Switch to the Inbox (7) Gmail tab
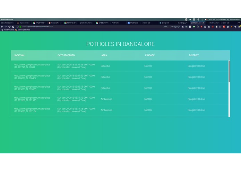Screen dimensions: 241x171 click(x=55, y=23)
